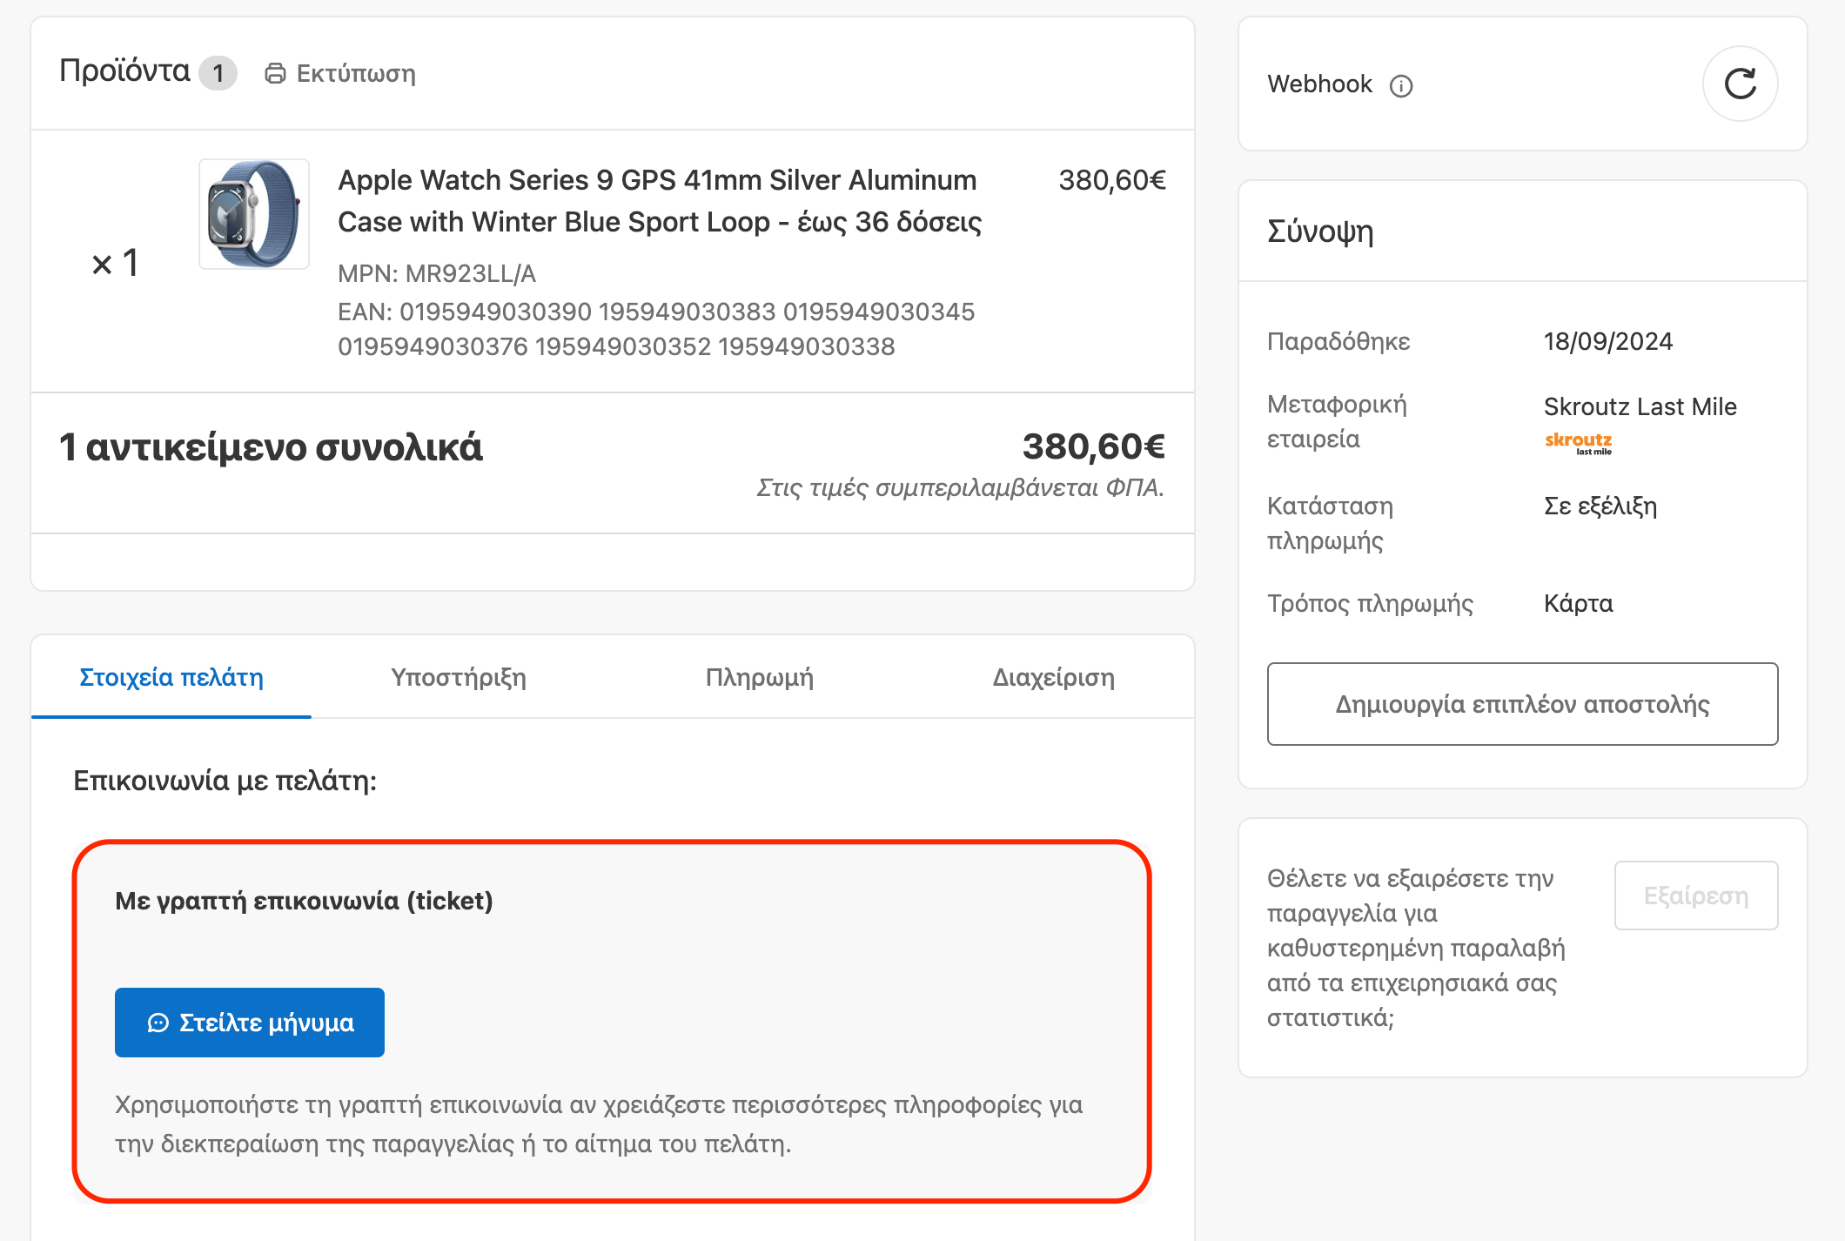
Task: Switch to the Πληρωμή tab
Action: (x=760, y=677)
